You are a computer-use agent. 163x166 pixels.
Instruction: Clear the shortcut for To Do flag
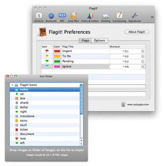click(143, 56)
